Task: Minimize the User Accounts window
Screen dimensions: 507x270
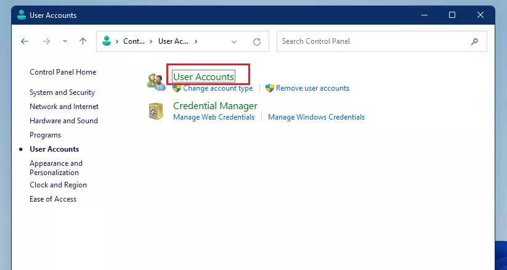Action: (424, 15)
